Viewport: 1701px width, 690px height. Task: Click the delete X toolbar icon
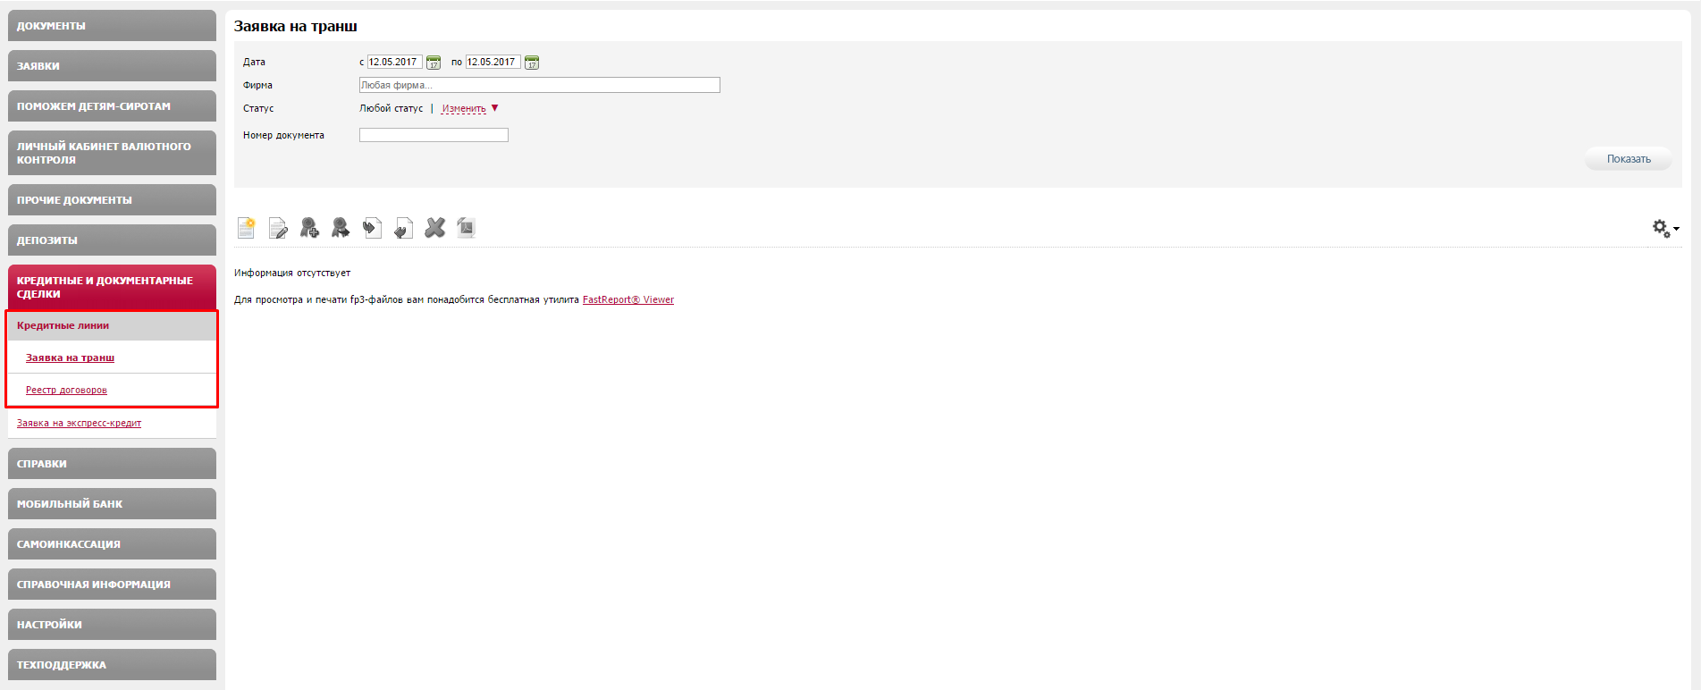(434, 228)
